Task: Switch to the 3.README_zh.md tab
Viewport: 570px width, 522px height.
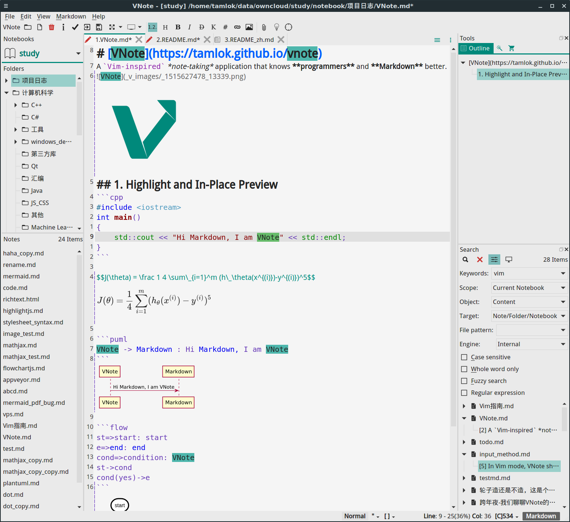Action: point(249,40)
